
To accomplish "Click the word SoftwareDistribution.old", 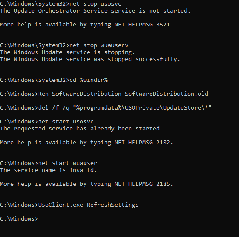I will (x=167, y=94).
